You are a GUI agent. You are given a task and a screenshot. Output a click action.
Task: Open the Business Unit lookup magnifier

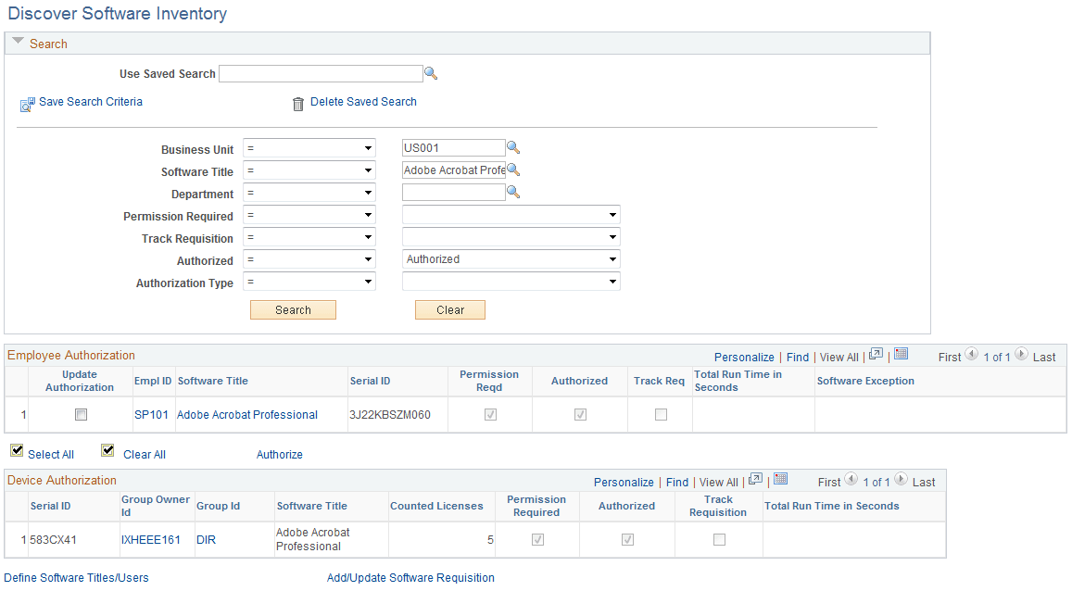pyautogui.click(x=514, y=147)
